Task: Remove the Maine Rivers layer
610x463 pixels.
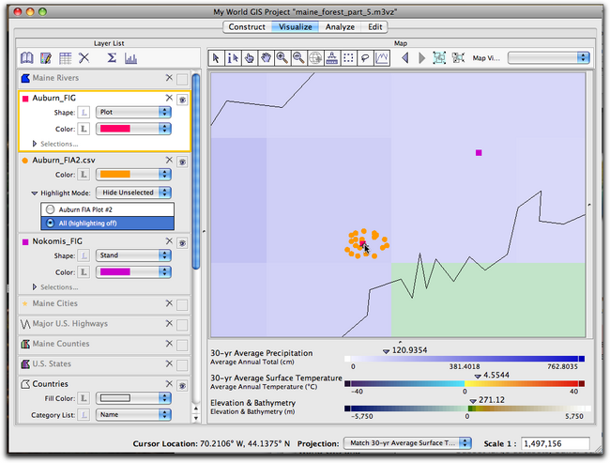Action: pos(169,78)
